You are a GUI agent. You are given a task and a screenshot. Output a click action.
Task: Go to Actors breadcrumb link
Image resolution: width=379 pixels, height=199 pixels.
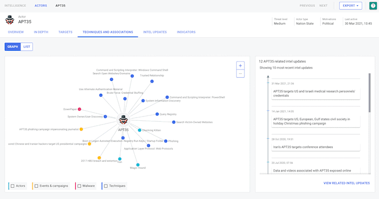click(41, 5)
